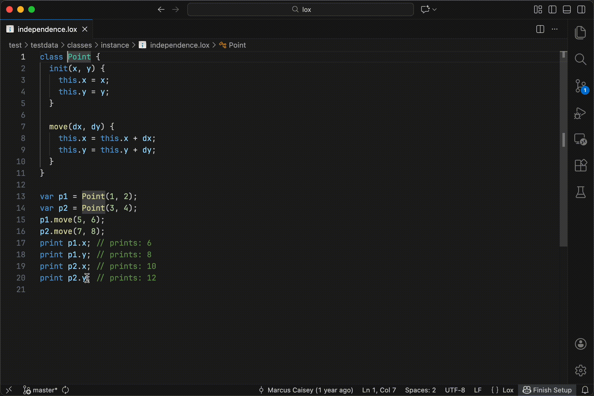Click the classes breadcrumb item
The image size is (594, 396).
(x=79, y=45)
